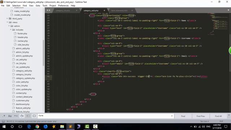The width and height of the screenshot is (231, 130).
Task: Open Firefox from taskbar
Action: point(45,126)
